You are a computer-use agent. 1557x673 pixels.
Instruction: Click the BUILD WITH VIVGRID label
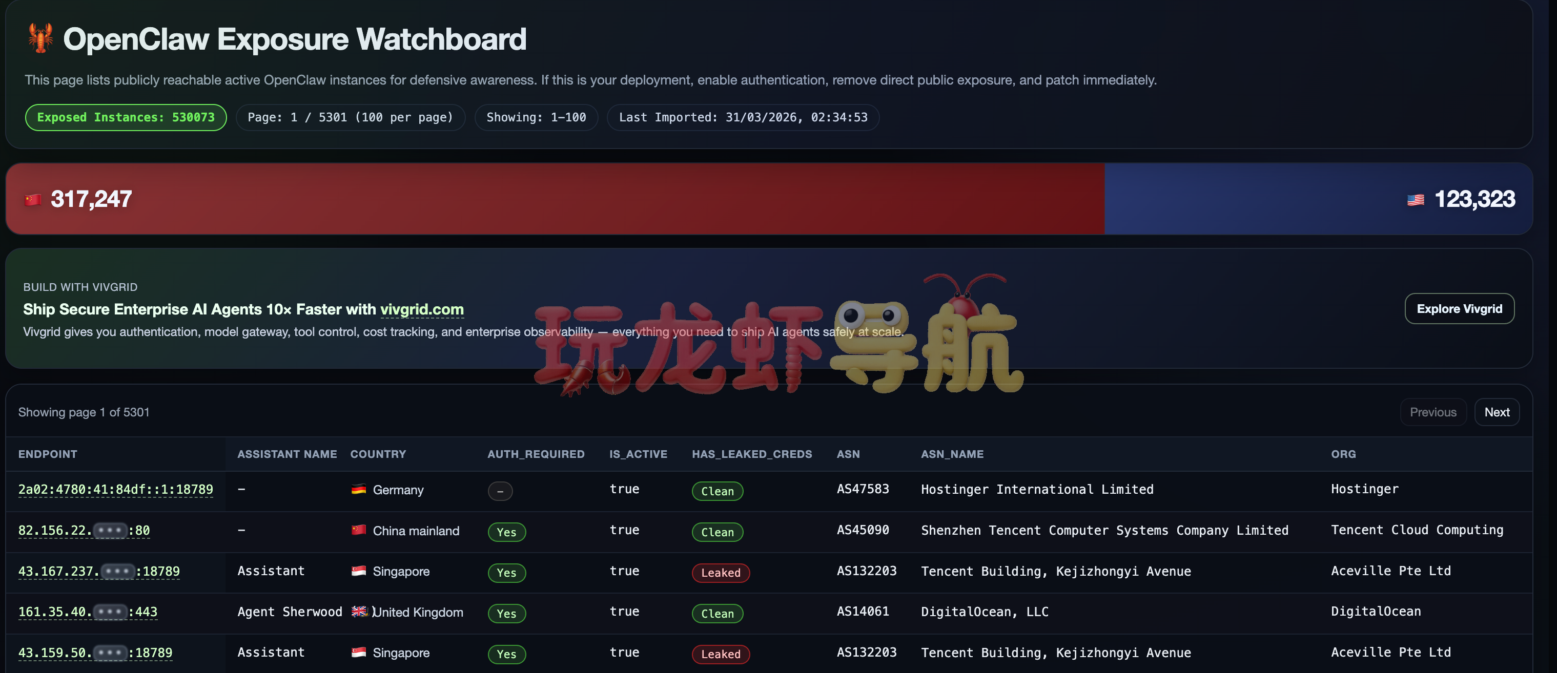80,287
